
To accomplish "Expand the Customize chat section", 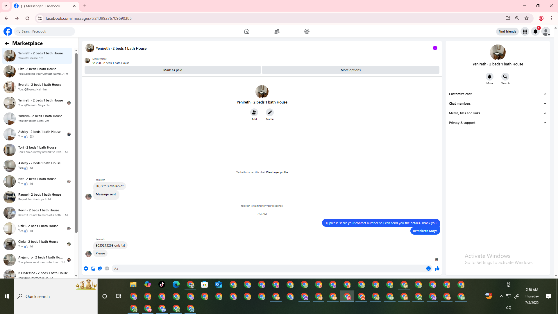I will 497,94.
